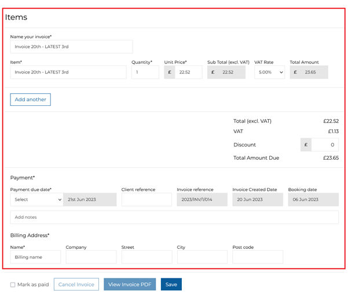Click the Sub Total 22.52 field

[226, 72]
